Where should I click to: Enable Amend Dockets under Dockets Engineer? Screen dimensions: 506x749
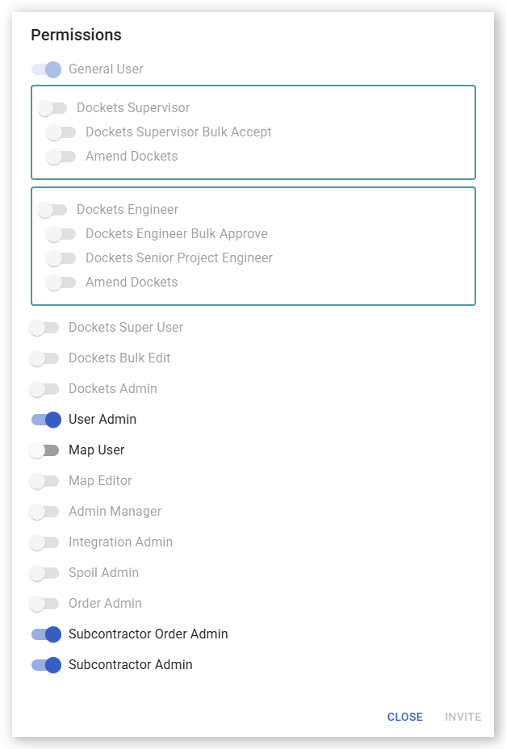tap(61, 282)
